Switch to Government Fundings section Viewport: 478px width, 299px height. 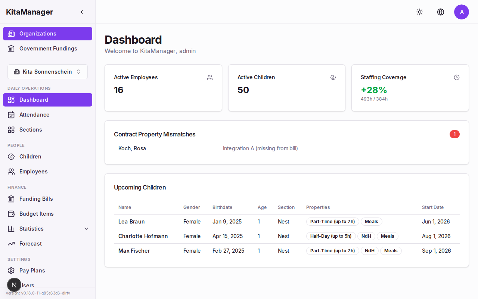[x=48, y=49]
